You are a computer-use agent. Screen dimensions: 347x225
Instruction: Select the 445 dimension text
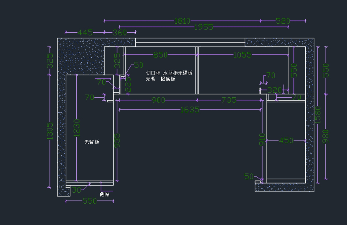pyautogui.click(x=85, y=33)
